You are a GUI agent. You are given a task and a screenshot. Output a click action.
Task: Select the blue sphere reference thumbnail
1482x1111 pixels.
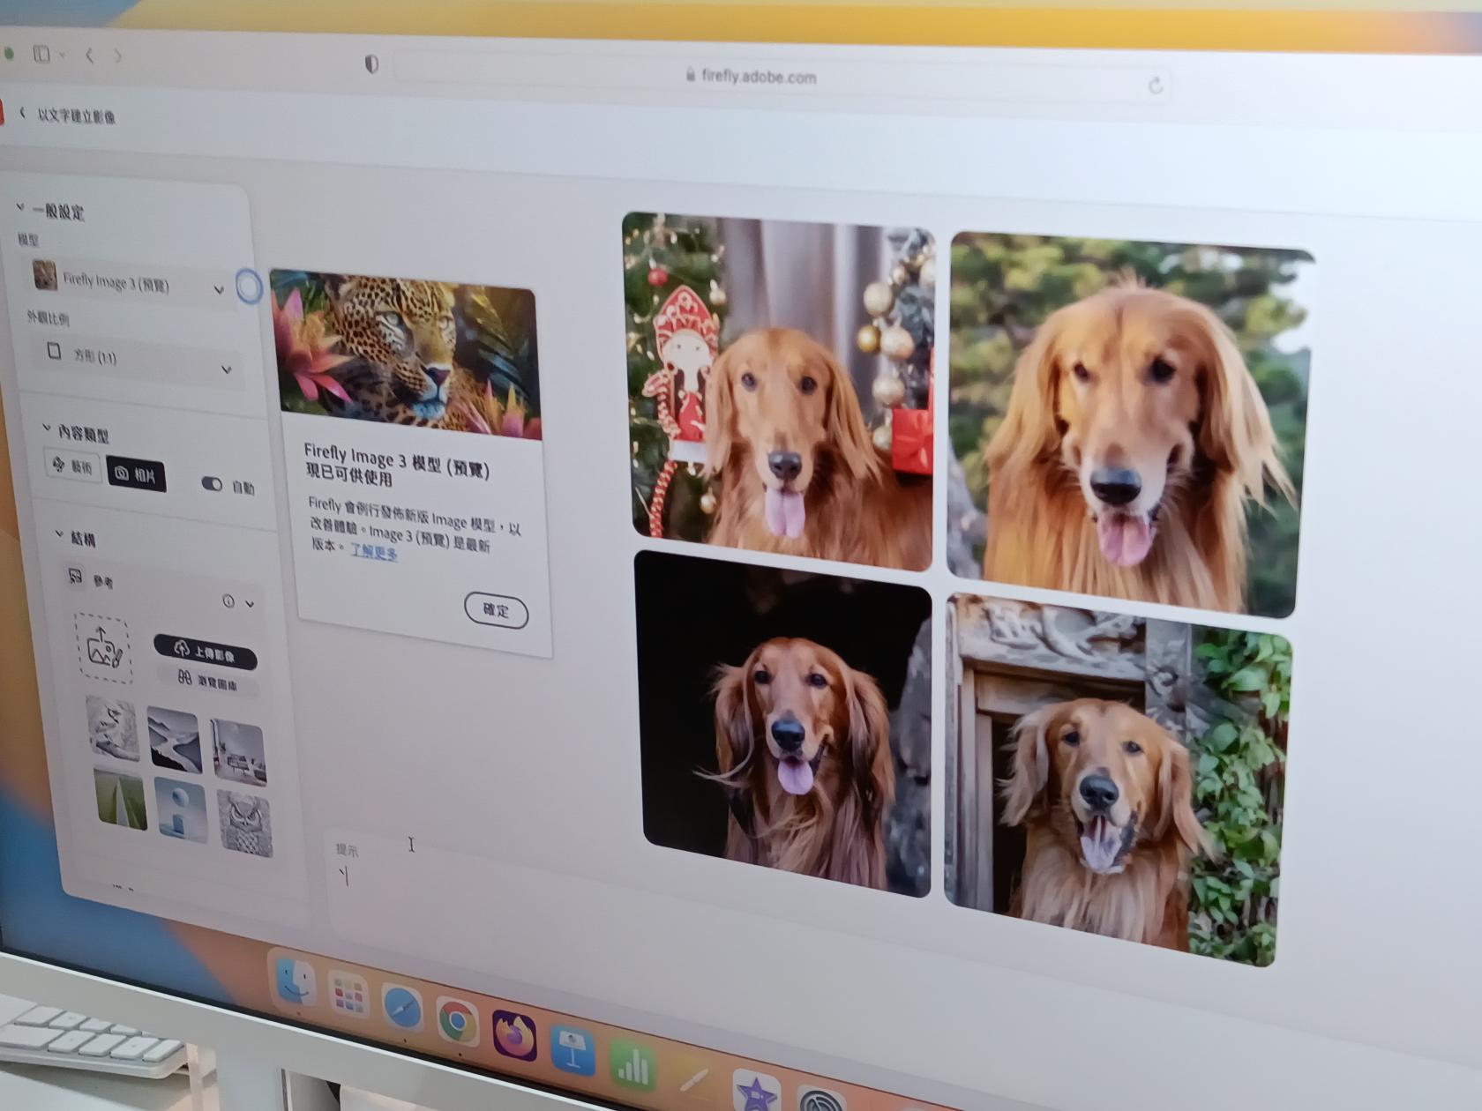tap(181, 809)
